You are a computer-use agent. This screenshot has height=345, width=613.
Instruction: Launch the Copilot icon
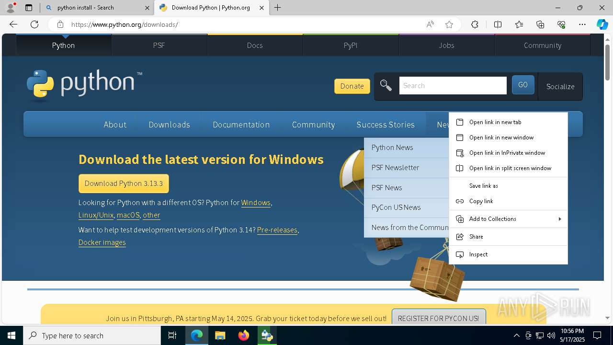click(x=602, y=24)
